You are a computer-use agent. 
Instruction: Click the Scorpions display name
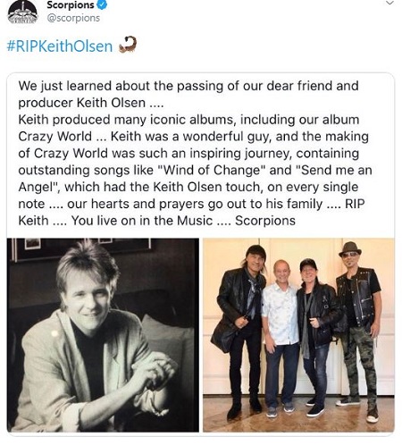[x=71, y=4]
